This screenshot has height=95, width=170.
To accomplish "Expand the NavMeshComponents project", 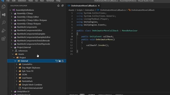I will point(11,27).
